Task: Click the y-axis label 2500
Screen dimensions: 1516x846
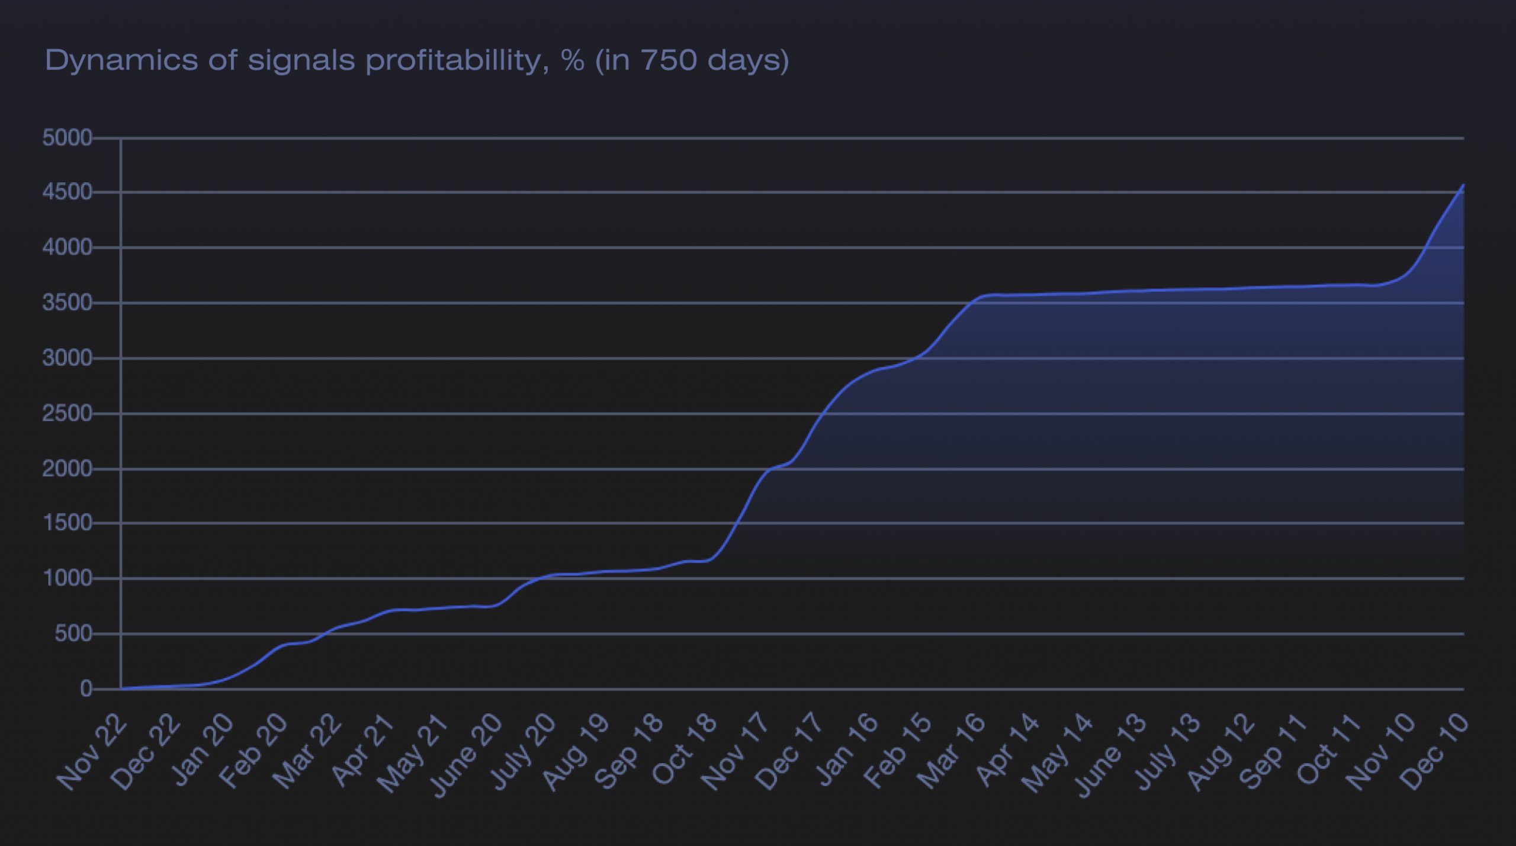Action: point(67,413)
